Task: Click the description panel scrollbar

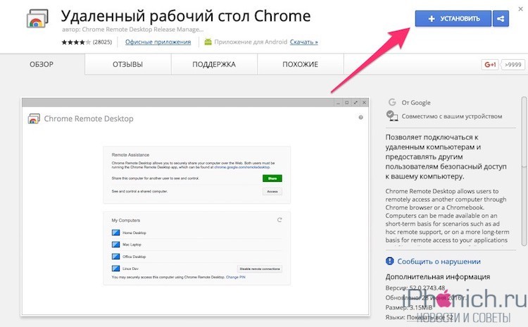Action: 524,171
